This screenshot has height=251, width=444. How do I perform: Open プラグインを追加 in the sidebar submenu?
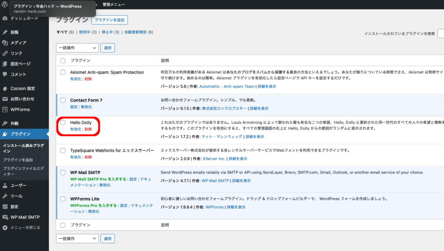(18, 160)
